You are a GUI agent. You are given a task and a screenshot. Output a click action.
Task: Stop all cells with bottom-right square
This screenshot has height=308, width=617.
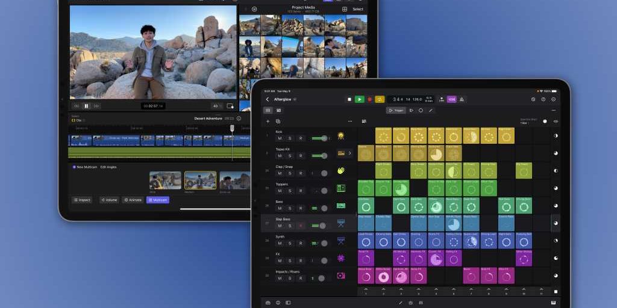pos(556,292)
